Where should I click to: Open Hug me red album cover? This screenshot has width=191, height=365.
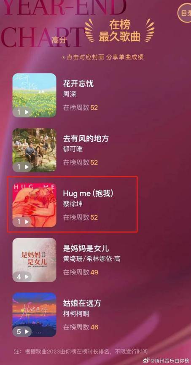[34, 205]
